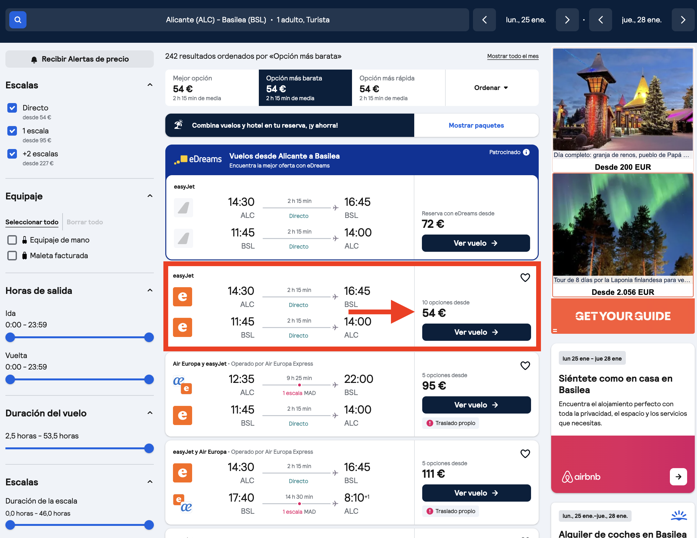The width and height of the screenshot is (697, 538).
Task: Select the Opción más barata tab
Action: pos(305,88)
